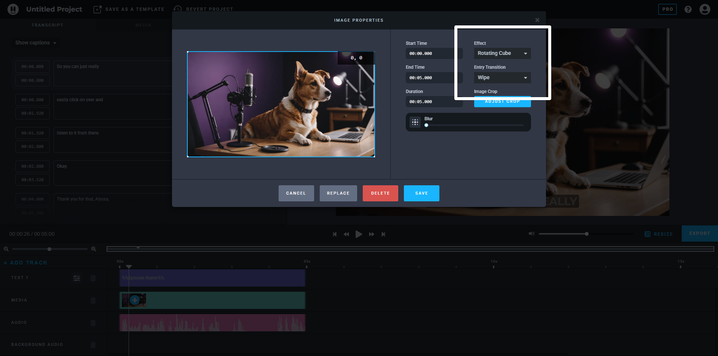
Task: Click caption text 'easily click on over and'
Action: pos(80,100)
